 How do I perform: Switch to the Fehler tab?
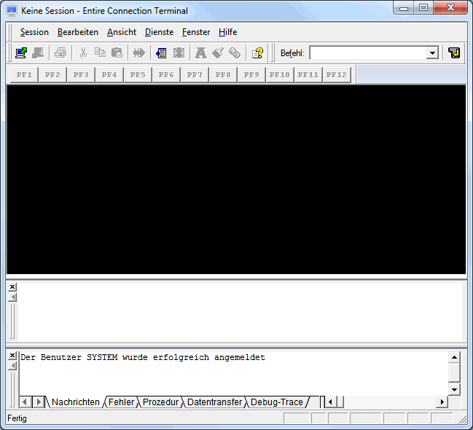121,402
